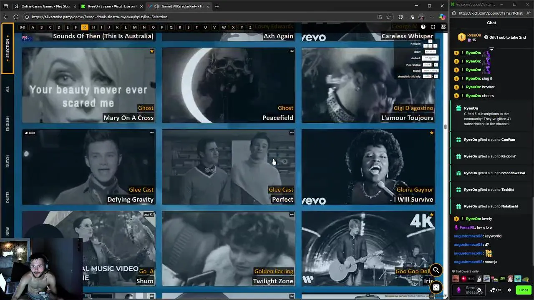Expand the pinned leaderboard arrow in Kick chat
Viewport: 534px width, 300px height.
click(491, 49)
